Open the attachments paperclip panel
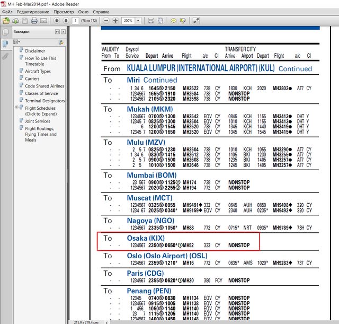339x324 pixels. coord(5,57)
